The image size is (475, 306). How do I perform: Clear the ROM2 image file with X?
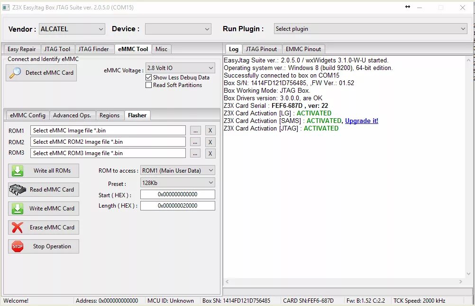point(210,142)
